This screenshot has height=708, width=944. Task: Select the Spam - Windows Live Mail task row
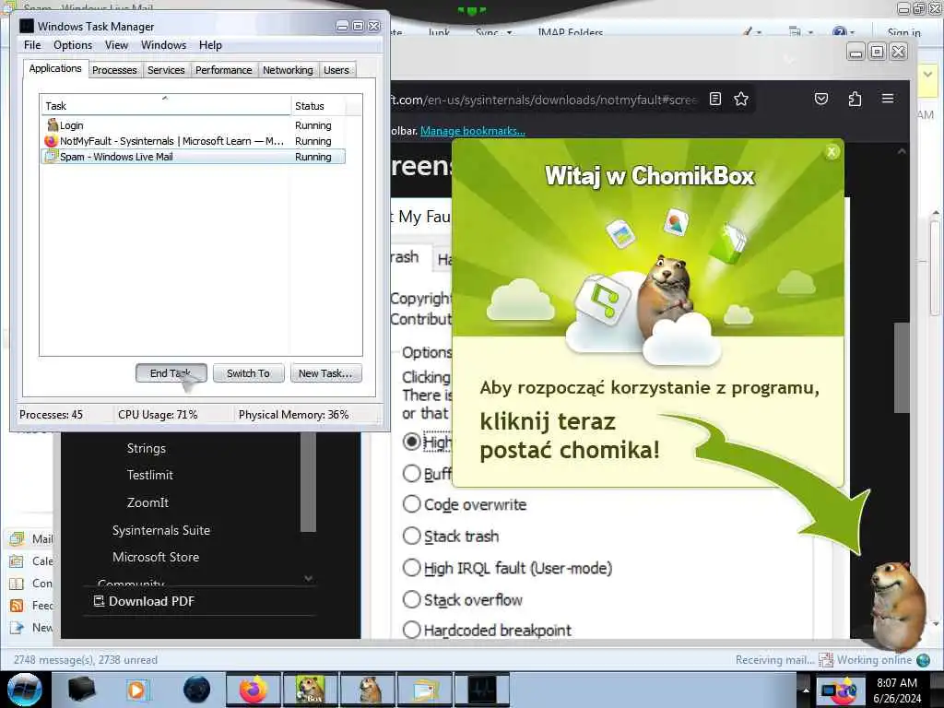[193, 157]
